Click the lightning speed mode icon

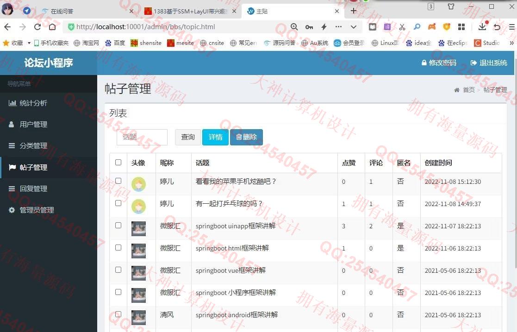click(324, 27)
